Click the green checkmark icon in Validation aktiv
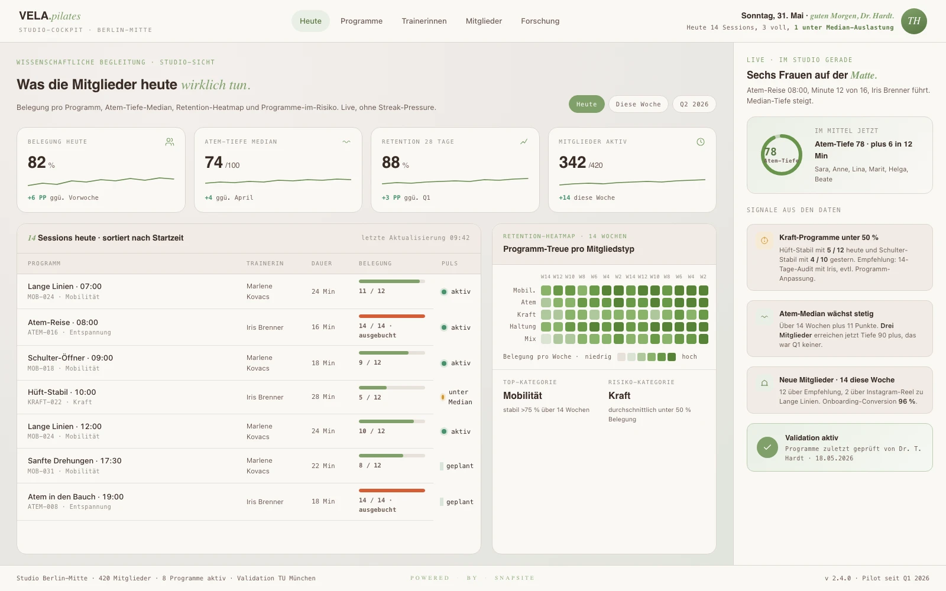The image size is (946, 591). tap(767, 447)
